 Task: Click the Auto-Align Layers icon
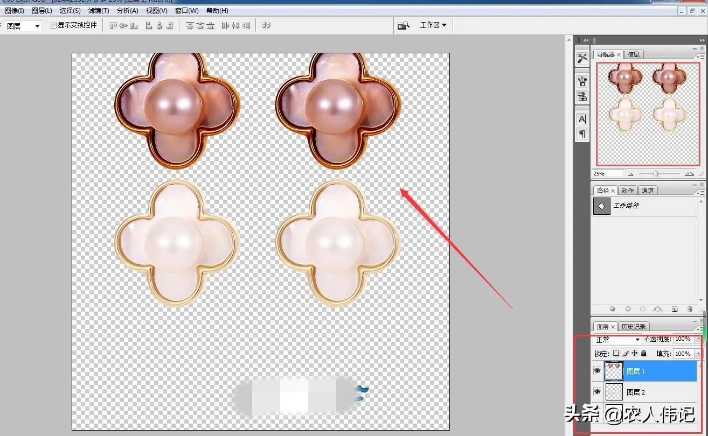pyautogui.click(x=266, y=25)
